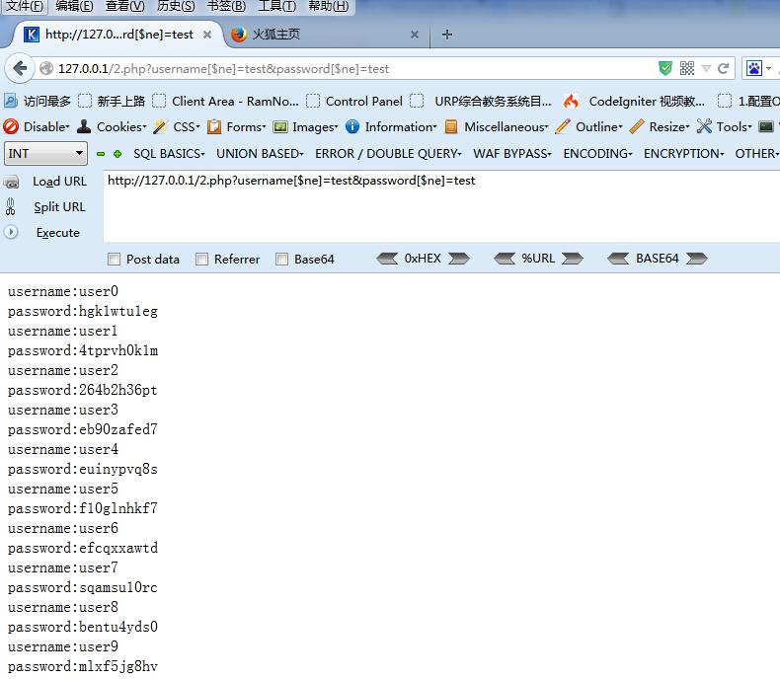780x680 pixels.
Task: Click right arrow of %URL encoder
Action: (572, 259)
